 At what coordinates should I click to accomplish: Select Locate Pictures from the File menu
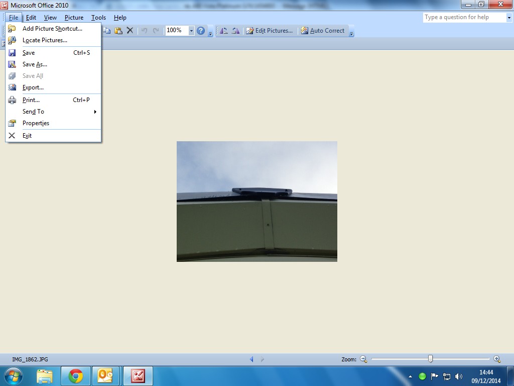pyautogui.click(x=53, y=40)
